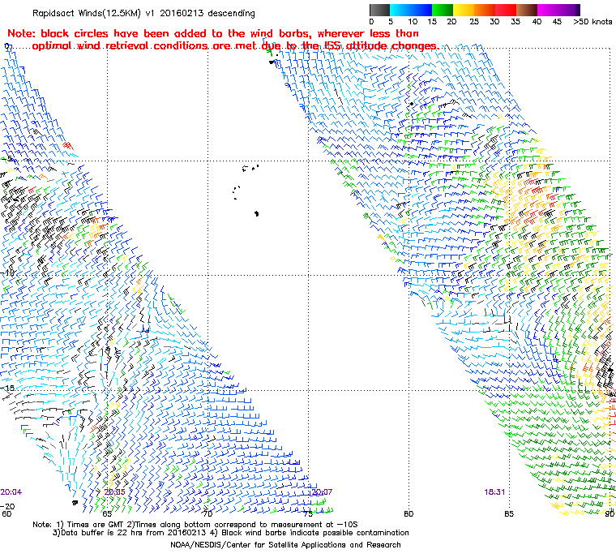Click the '85' longitude axis label
Viewport: 616px width, 558px height.
coord(509,513)
